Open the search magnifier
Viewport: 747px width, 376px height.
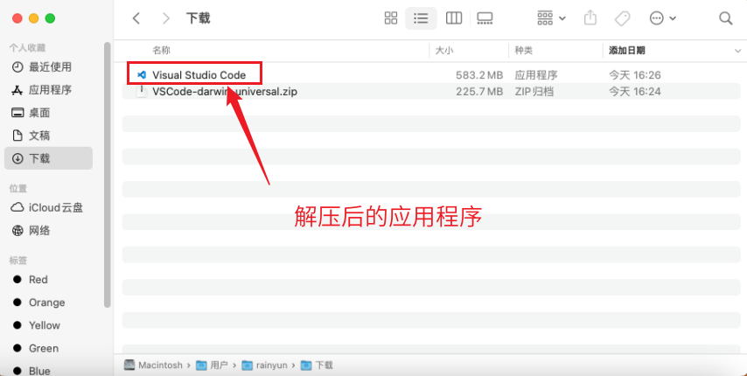click(x=725, y=18)
